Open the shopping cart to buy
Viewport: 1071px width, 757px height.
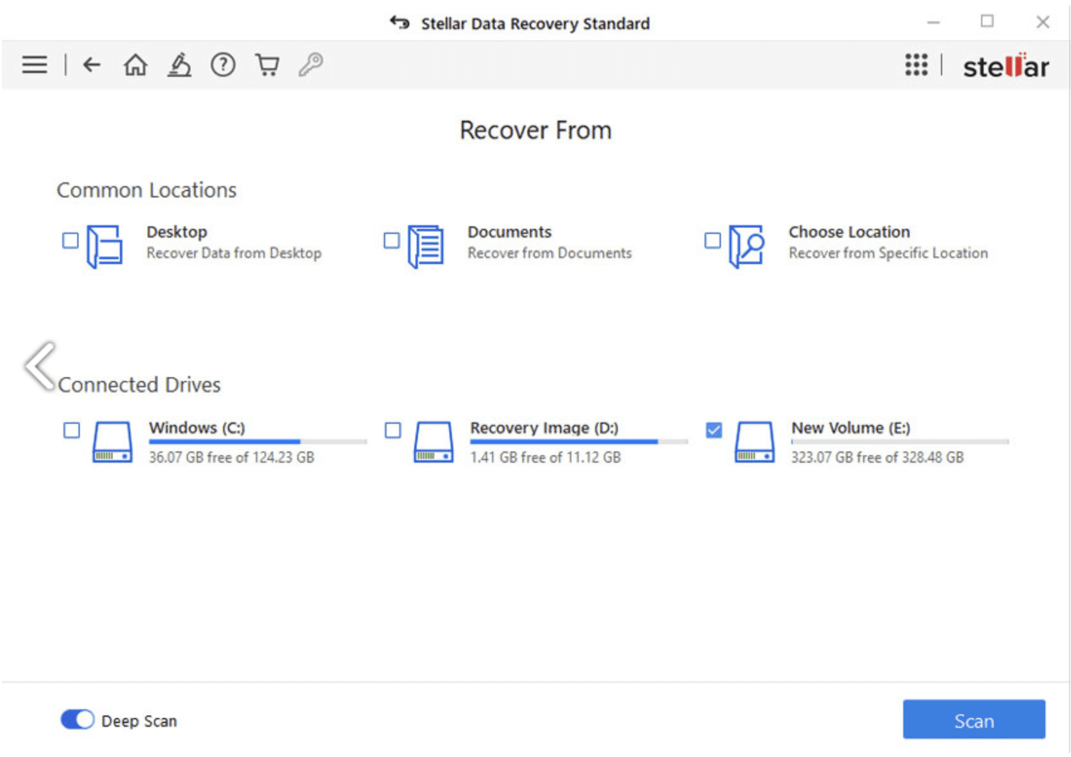click(x=268, y=64)
